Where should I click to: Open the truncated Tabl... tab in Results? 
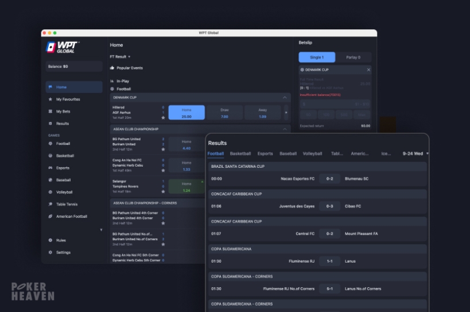click(x=337, y=153)
